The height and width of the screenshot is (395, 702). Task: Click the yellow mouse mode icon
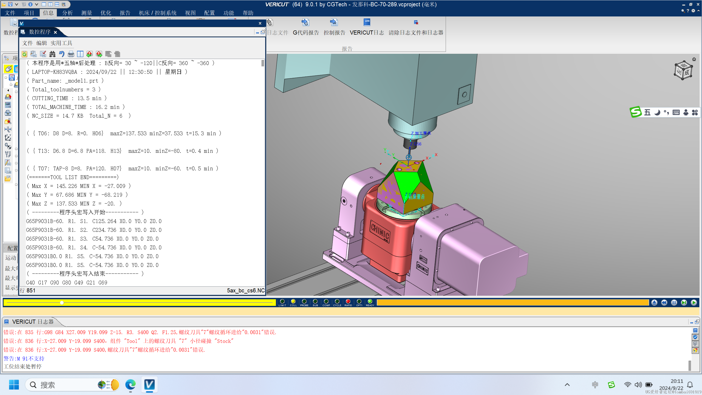[8, 69]
